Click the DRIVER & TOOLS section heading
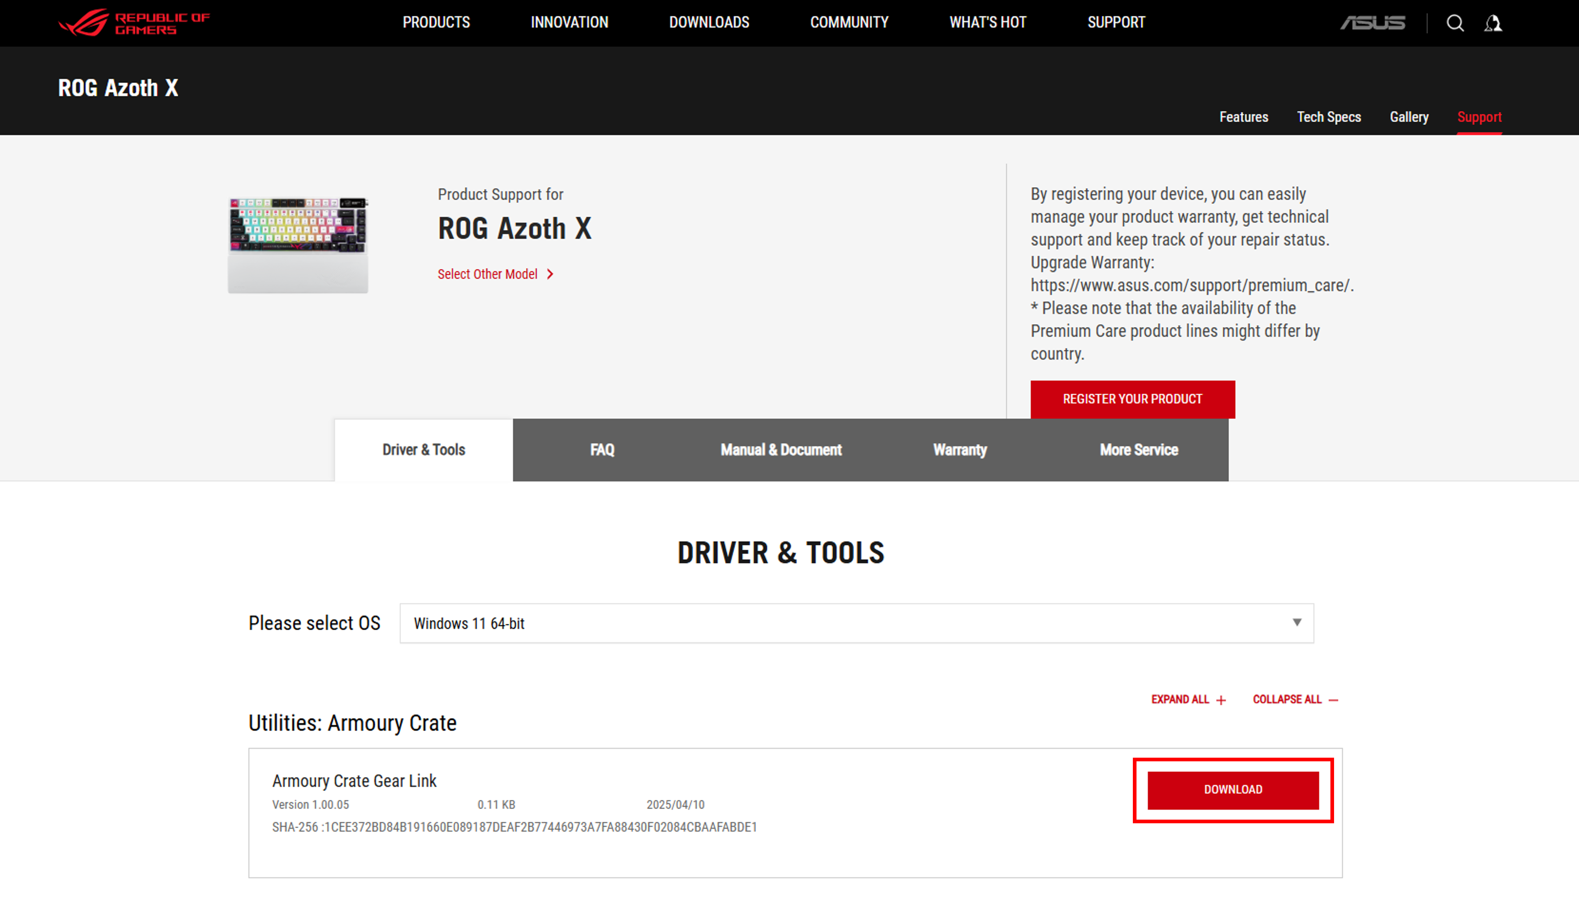 tap(780, 552)
